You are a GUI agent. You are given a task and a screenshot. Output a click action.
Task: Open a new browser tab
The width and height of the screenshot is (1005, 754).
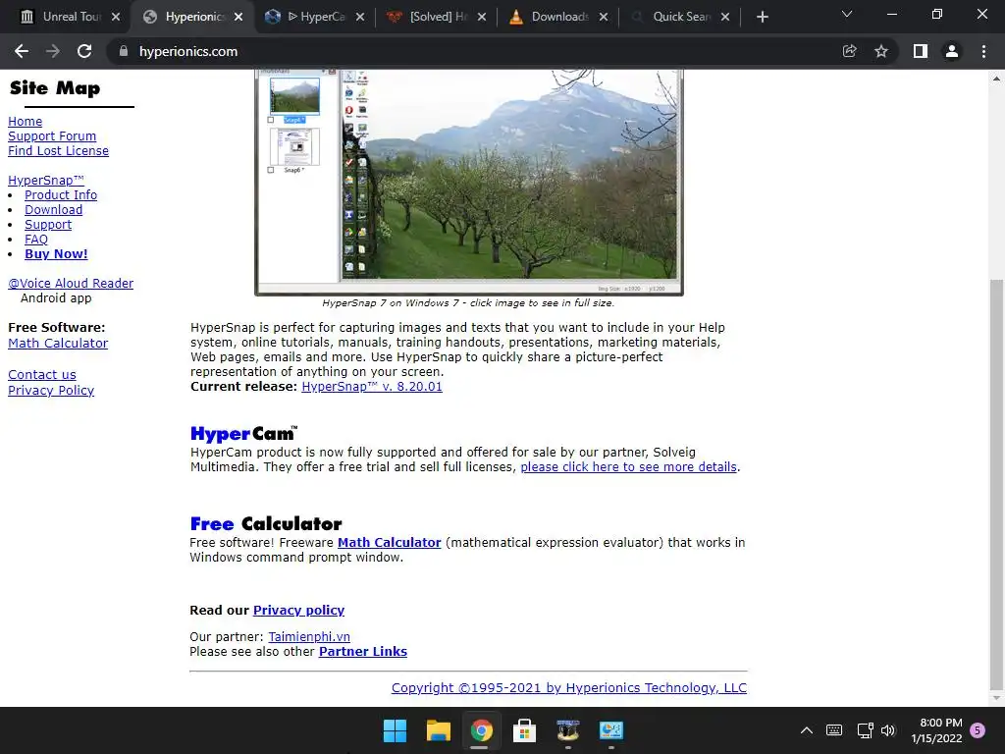(762, 17)
